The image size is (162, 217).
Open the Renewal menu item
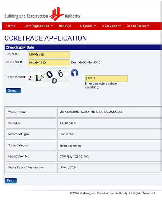tap(65, 26)
